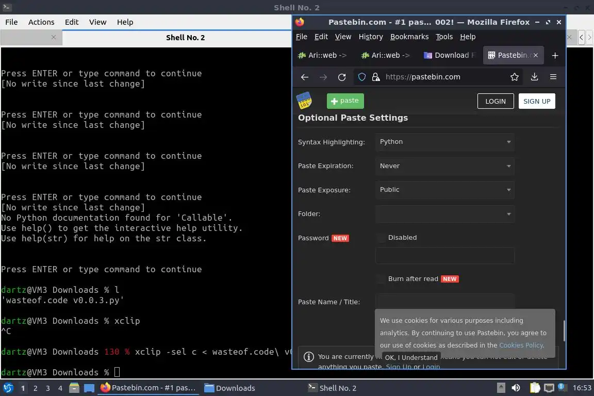Switch to virtual desktop 4
Screen dimensions: 594x396
60,388
